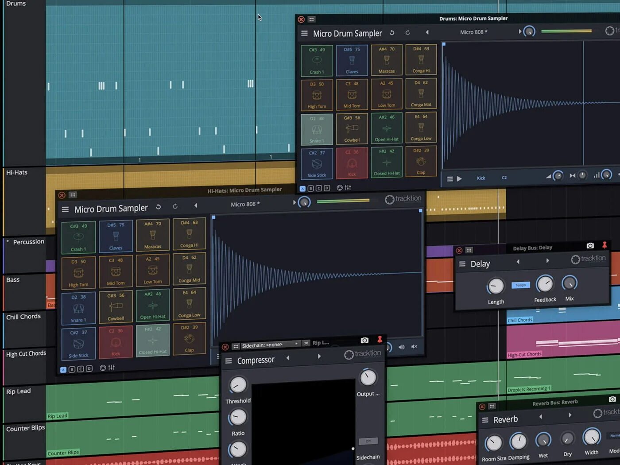The width and height of the screenshot is (620, 465).
Task: Select previous Delay preset arrow
Action: coord(518,262)
